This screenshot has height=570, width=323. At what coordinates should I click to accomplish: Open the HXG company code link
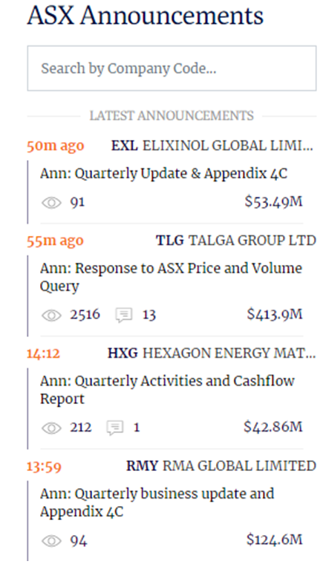(123, 353)
